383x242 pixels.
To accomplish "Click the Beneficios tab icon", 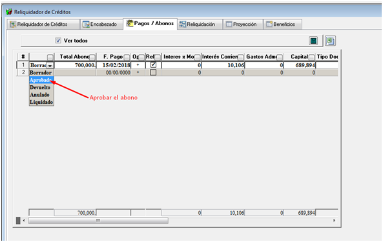I will (x=269, y=24).
